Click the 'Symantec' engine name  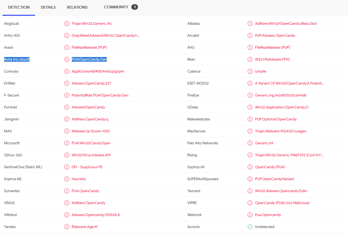(12, 191)
